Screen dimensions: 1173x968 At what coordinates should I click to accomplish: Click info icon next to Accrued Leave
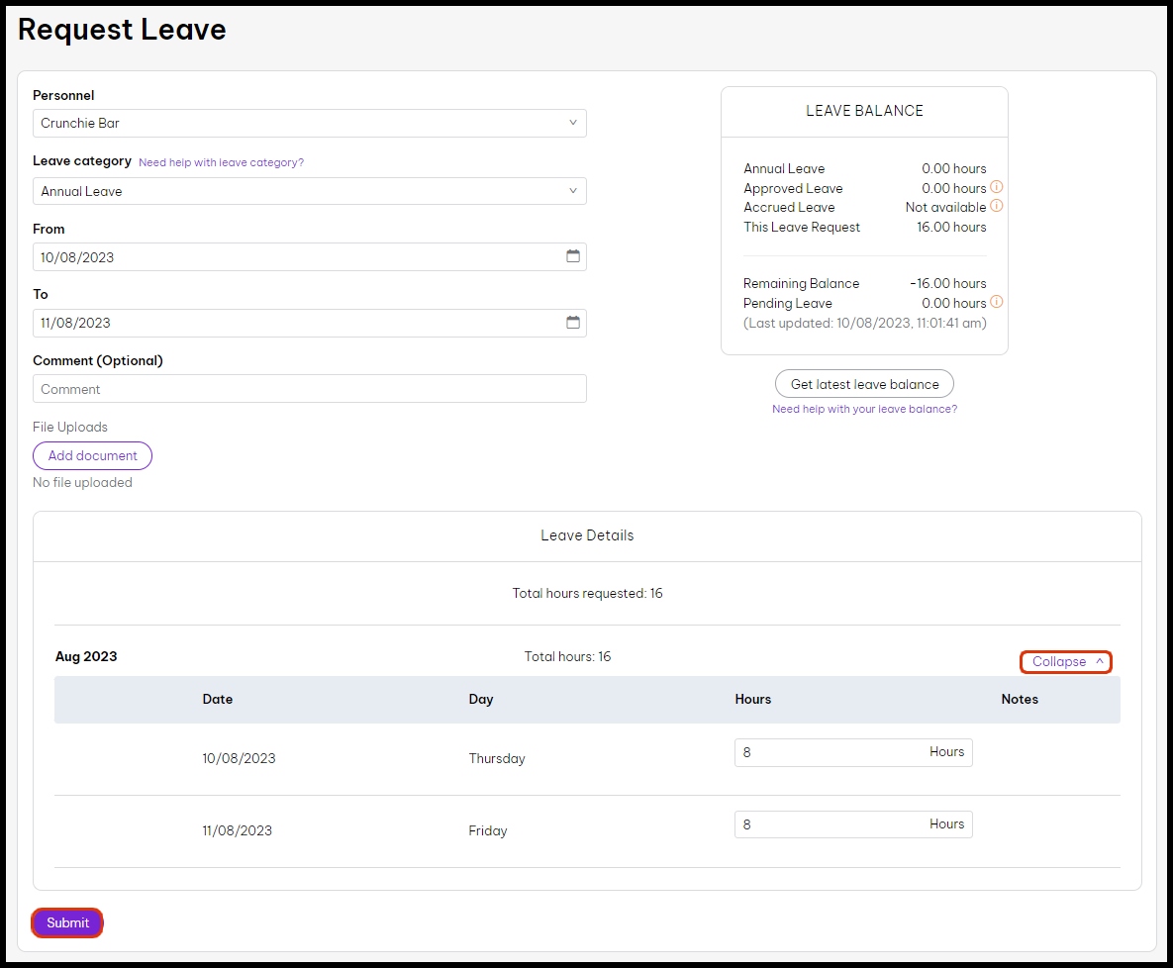pos(997,206)
